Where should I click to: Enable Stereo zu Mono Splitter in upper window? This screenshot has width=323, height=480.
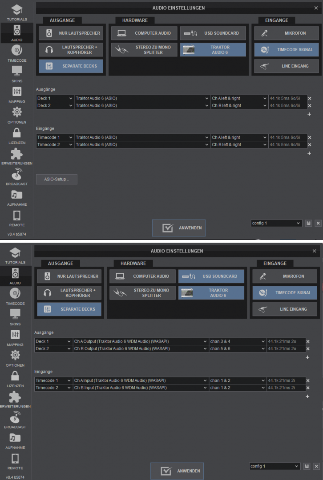coord(144,50)
